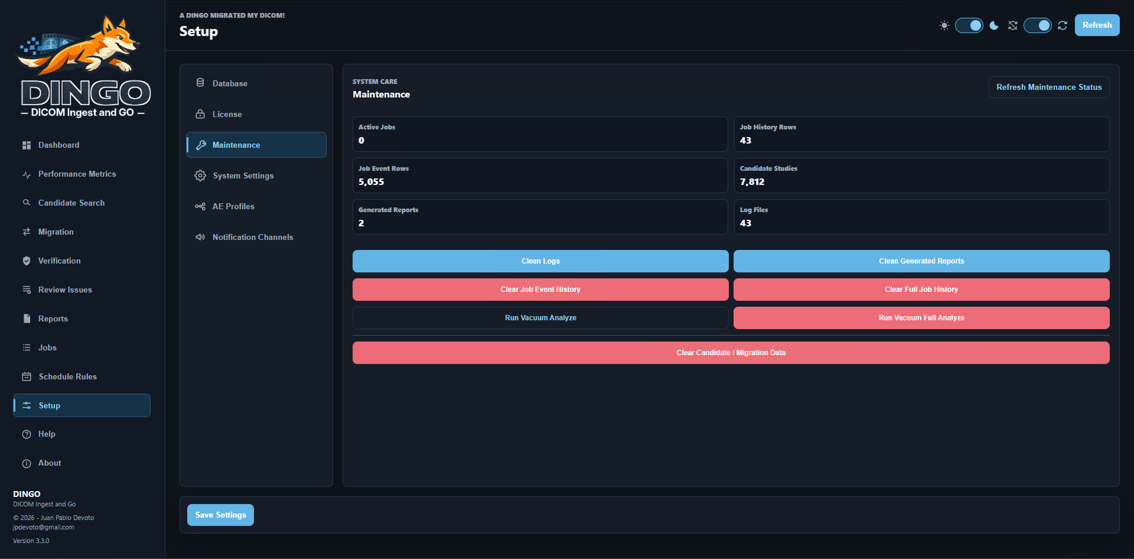Viewport: 1134px width, 559px height.
Task: Click the Clean Logs button
Action: pos(540,261)
